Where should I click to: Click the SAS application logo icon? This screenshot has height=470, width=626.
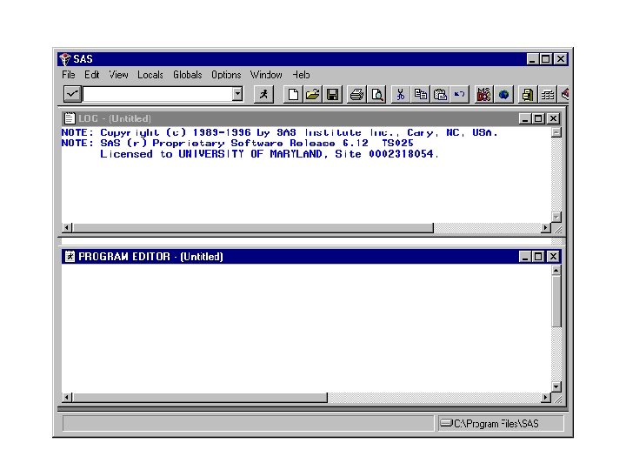pyautogui.click(x=65, y=59)
